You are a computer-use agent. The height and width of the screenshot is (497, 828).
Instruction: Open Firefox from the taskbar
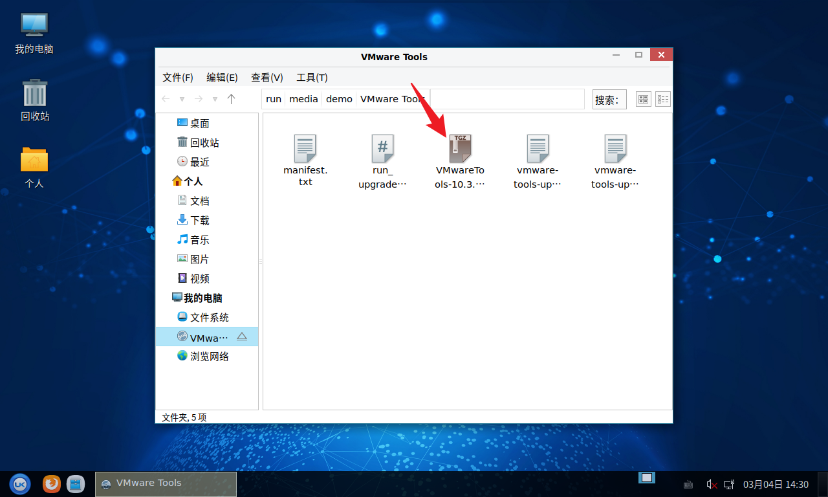click(x=51, y=483)
